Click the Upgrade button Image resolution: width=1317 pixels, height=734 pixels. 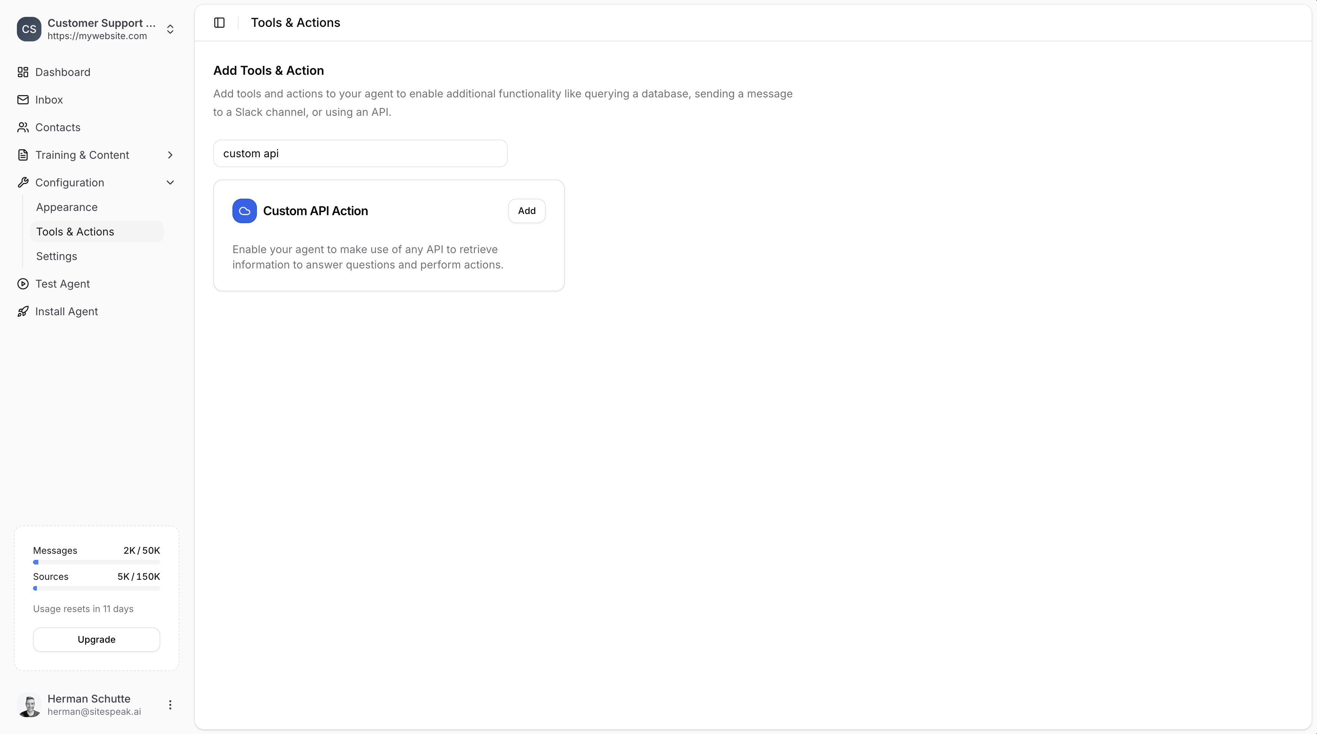(96, 639)
